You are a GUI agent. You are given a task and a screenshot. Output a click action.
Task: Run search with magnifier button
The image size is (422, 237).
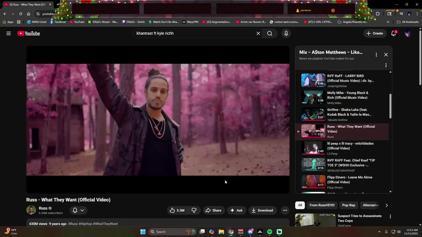(270, 33)
